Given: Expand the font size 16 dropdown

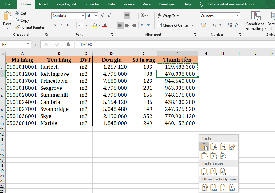Looking at the screenshot, I should pyautogui.click(x=96, y=16).
